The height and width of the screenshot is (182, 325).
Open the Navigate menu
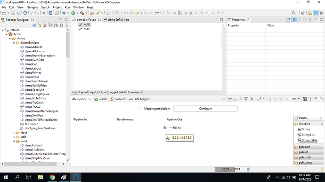32,7
